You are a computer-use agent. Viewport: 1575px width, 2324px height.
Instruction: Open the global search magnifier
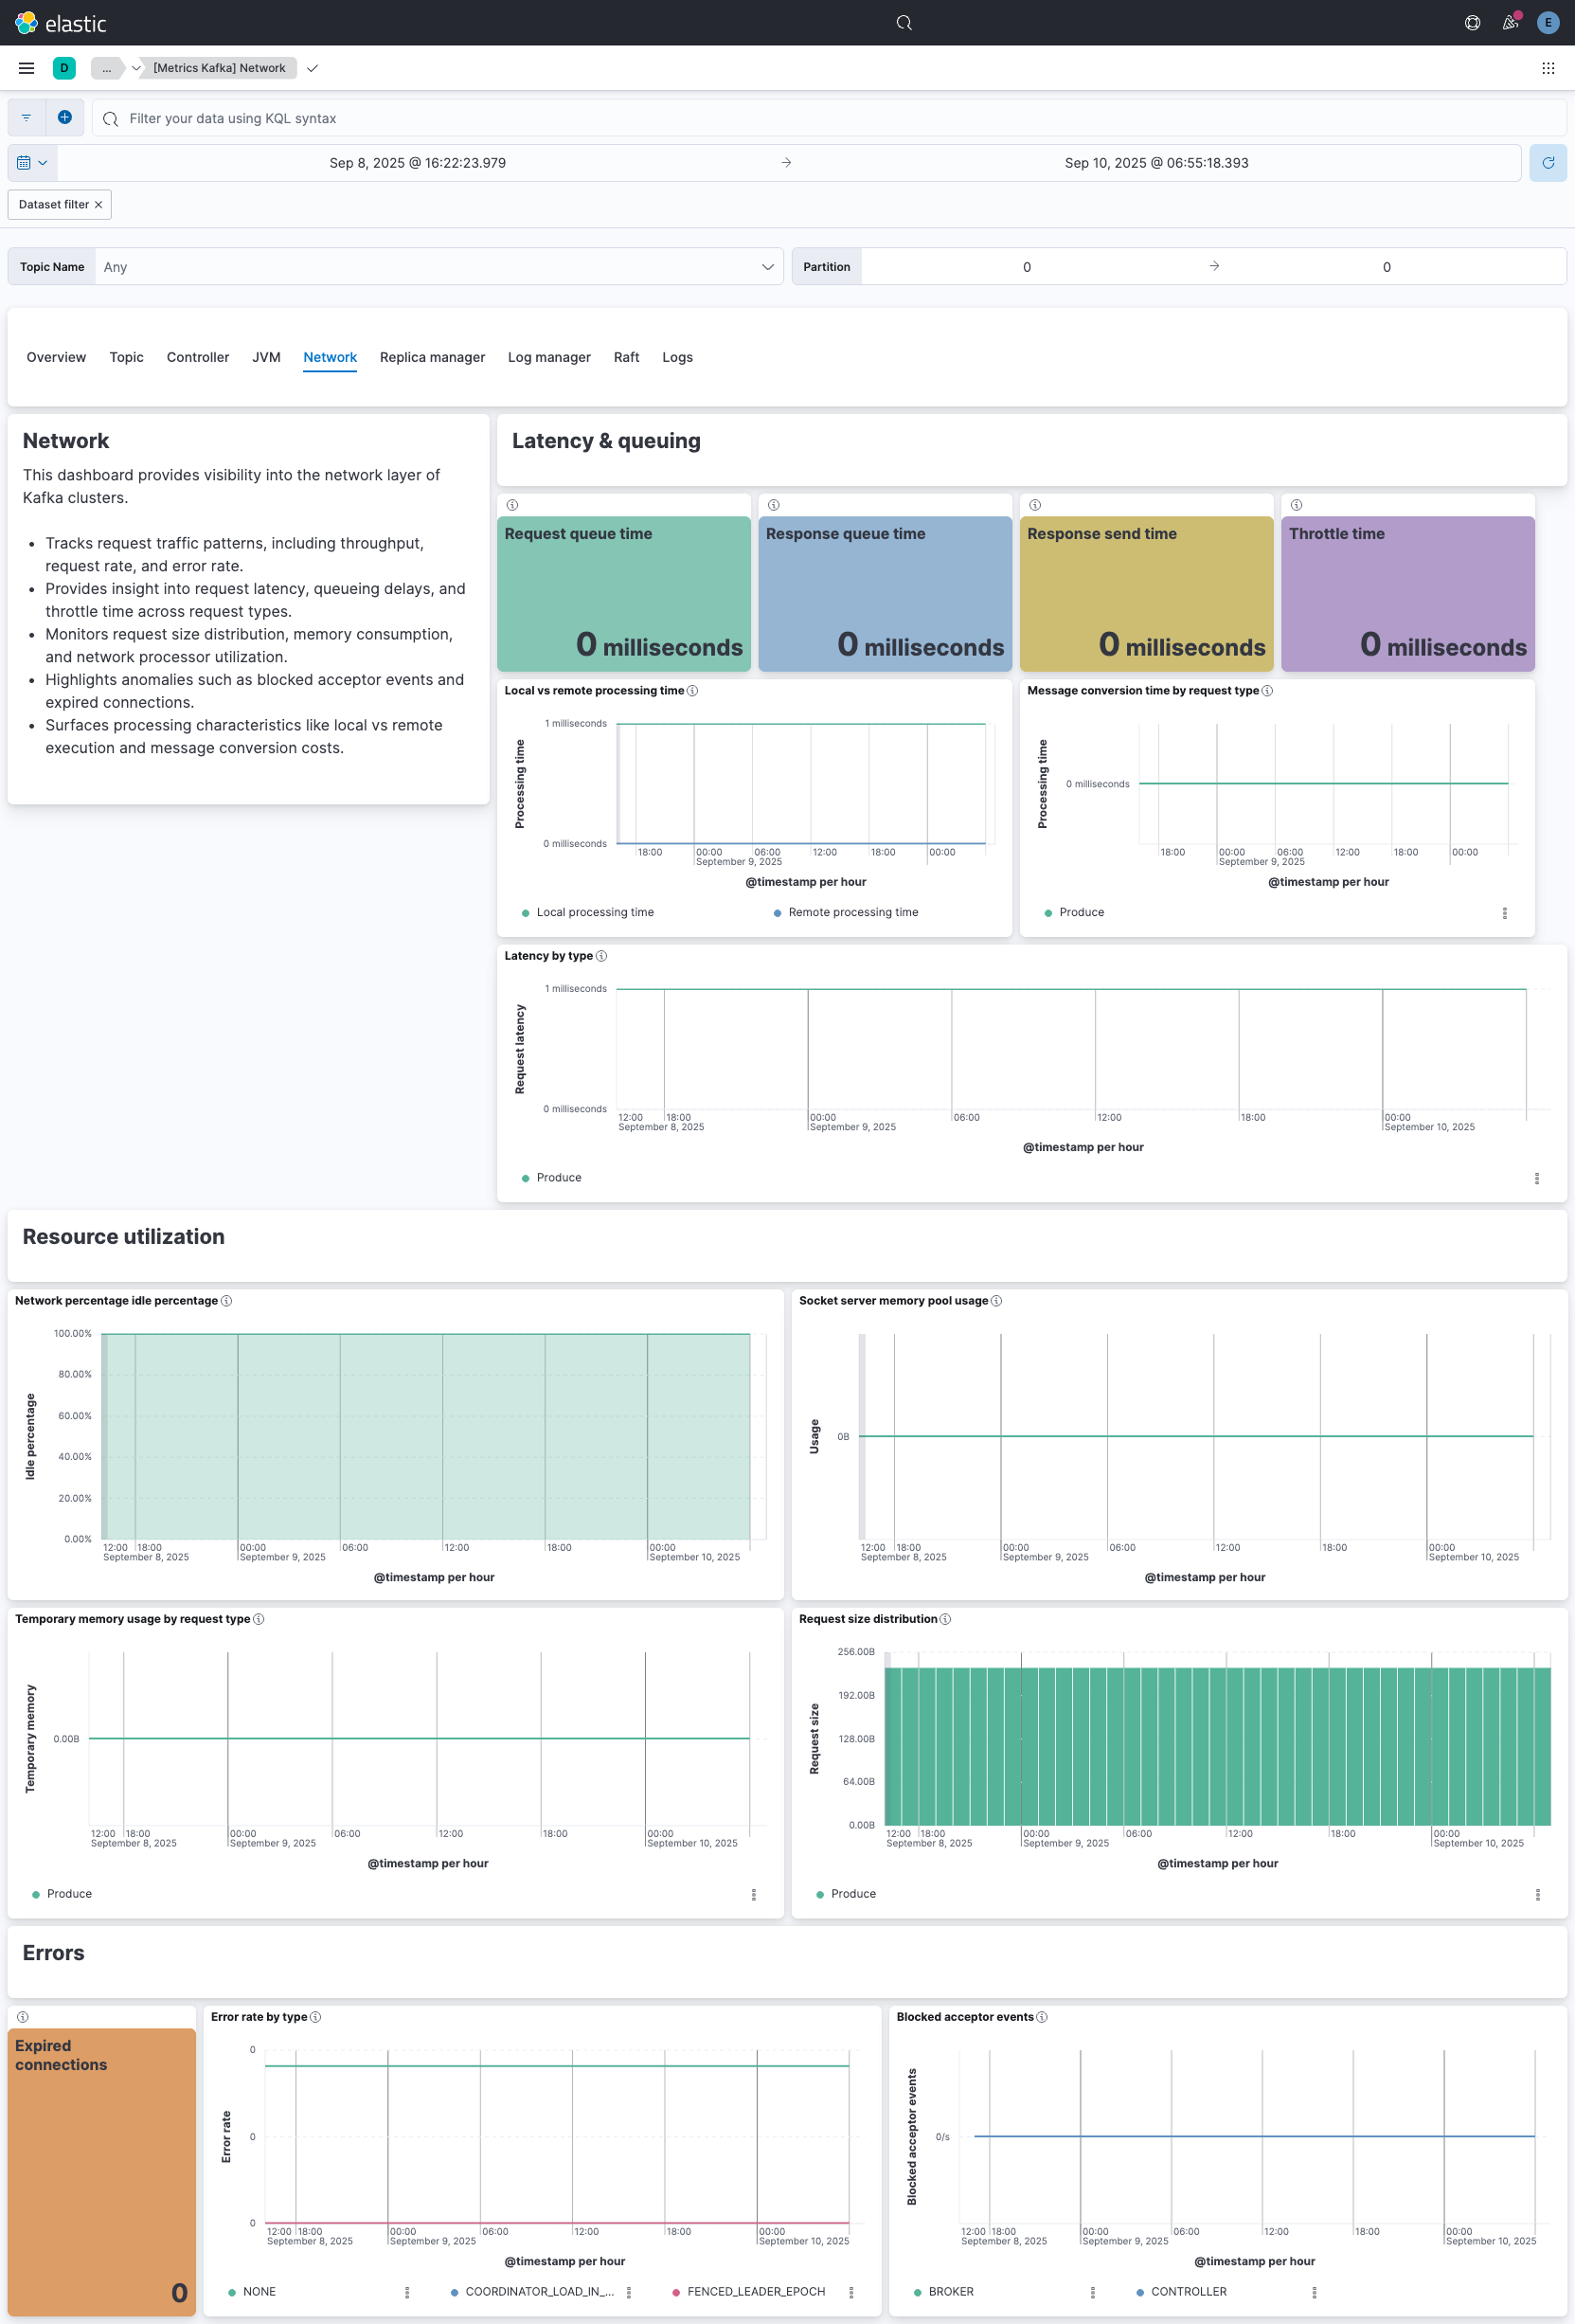[x=904, y=23]
